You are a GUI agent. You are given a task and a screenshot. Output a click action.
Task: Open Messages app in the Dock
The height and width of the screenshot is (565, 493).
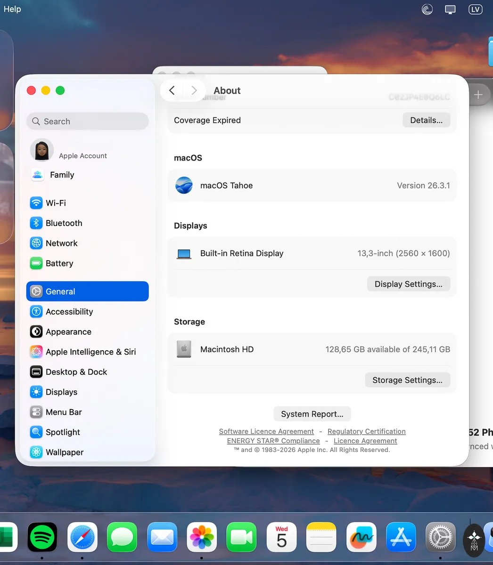pyautogui.click(x=122, y=537)
